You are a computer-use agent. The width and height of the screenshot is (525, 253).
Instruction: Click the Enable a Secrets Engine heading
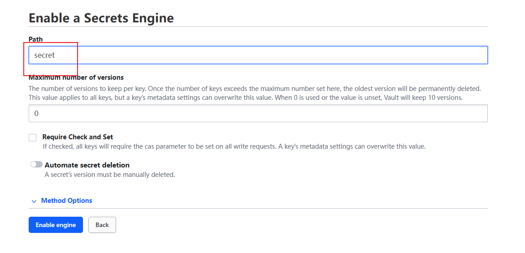101,18
